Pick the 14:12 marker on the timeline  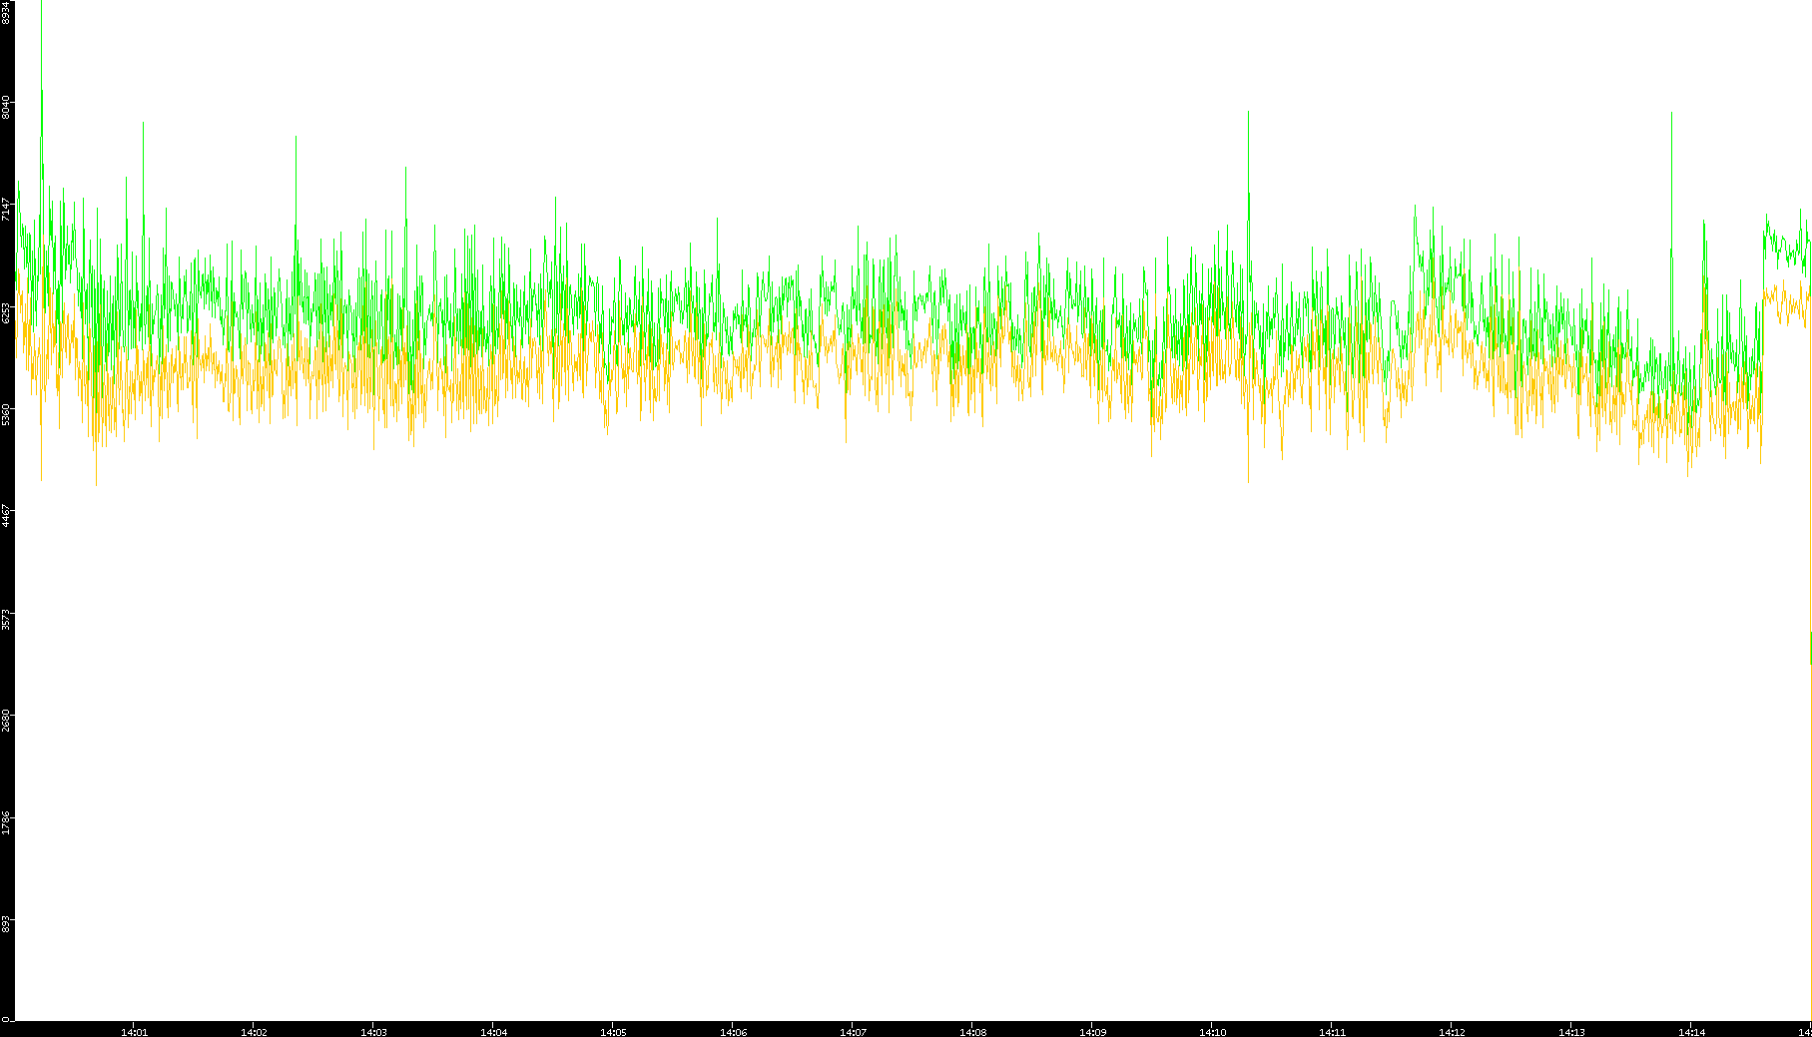coord(1452,1032)
